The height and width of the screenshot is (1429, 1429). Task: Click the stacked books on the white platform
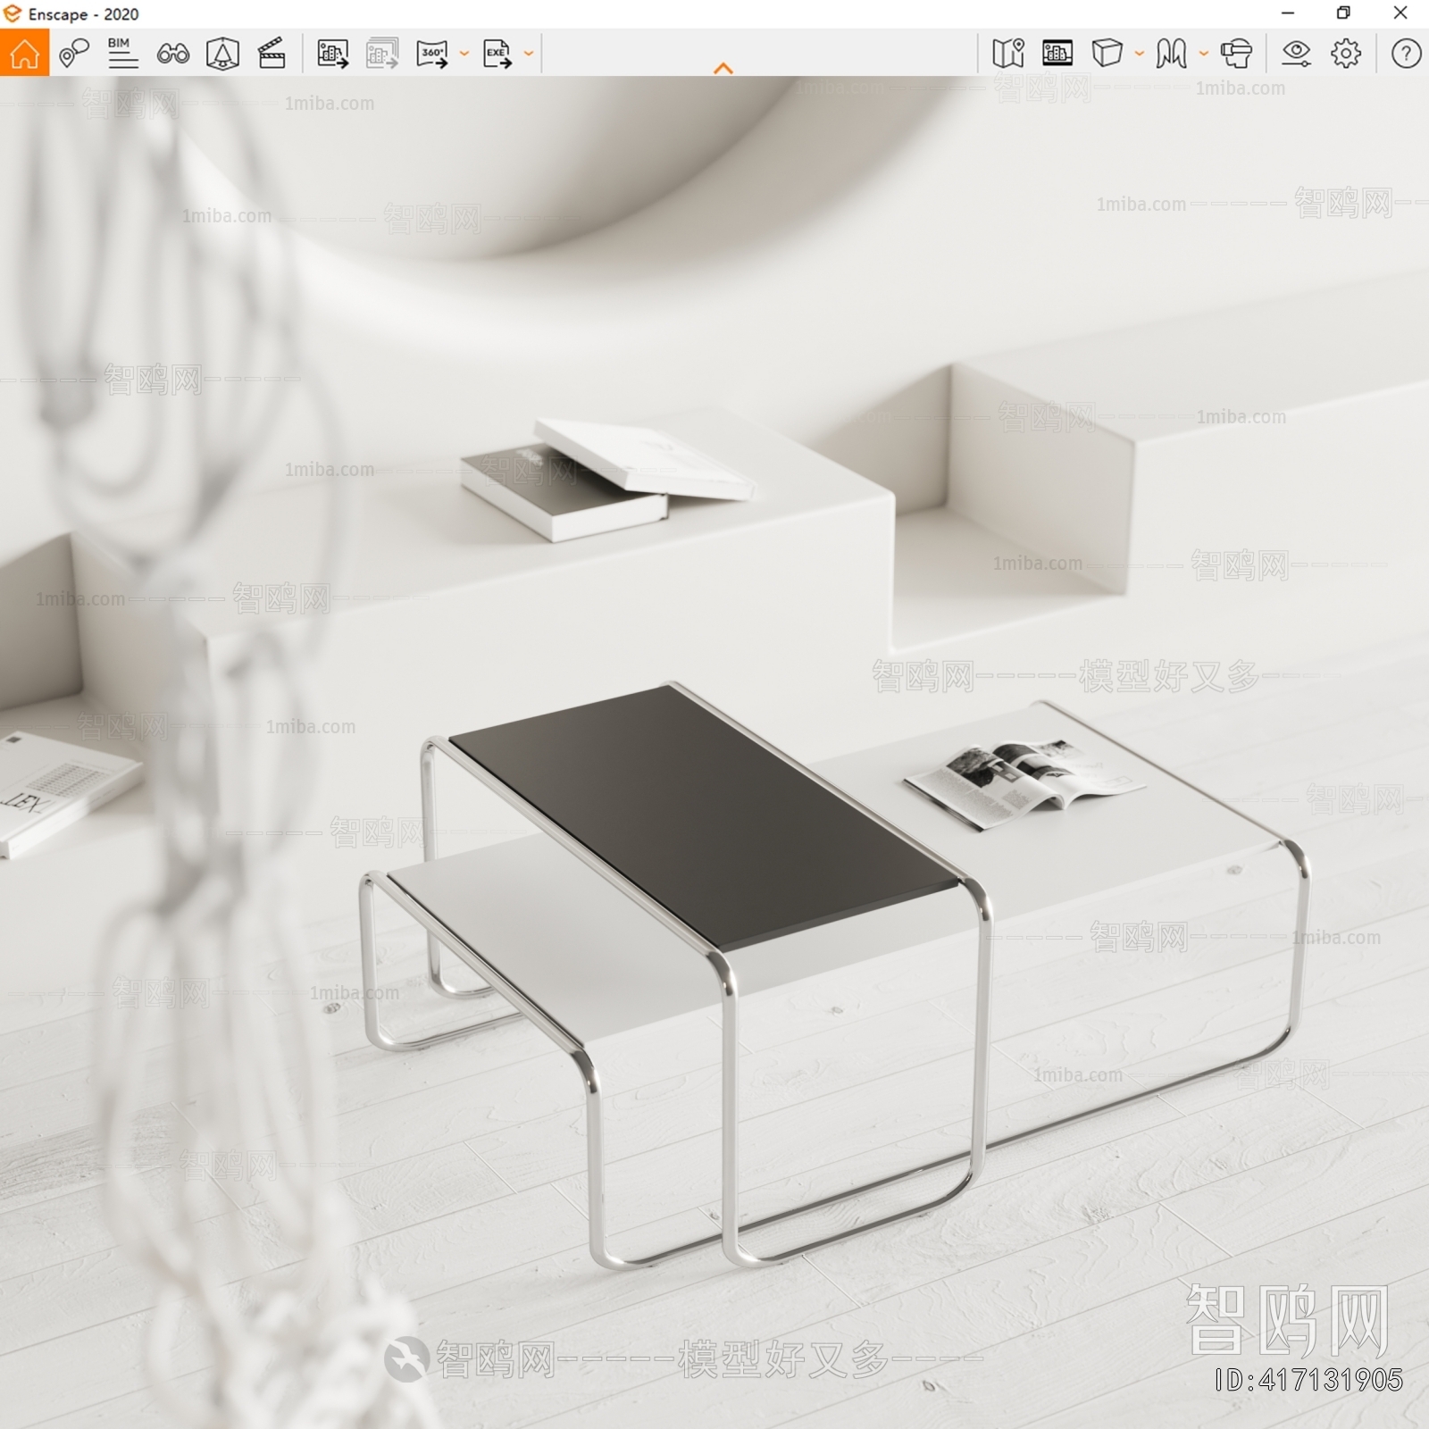click(607, 478)
